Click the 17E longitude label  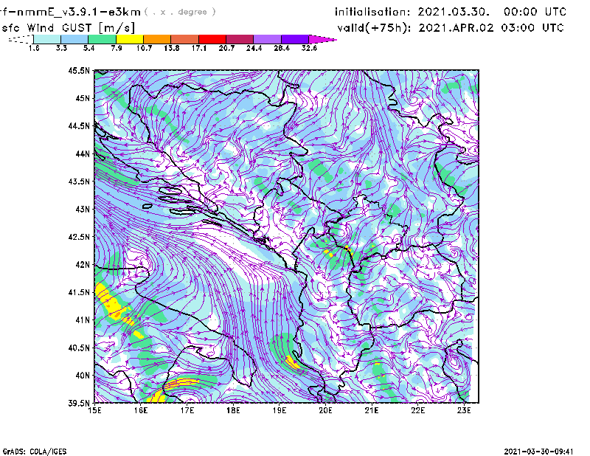coord(187,410)
